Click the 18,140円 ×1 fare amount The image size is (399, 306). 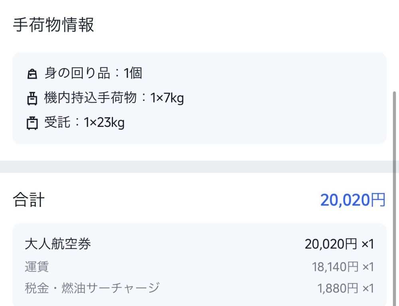click(343, 267)
